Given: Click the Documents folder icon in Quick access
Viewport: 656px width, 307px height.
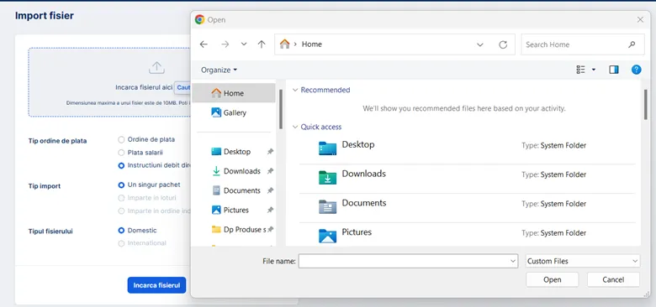Looking at the screenshot, I should (327, 206).
